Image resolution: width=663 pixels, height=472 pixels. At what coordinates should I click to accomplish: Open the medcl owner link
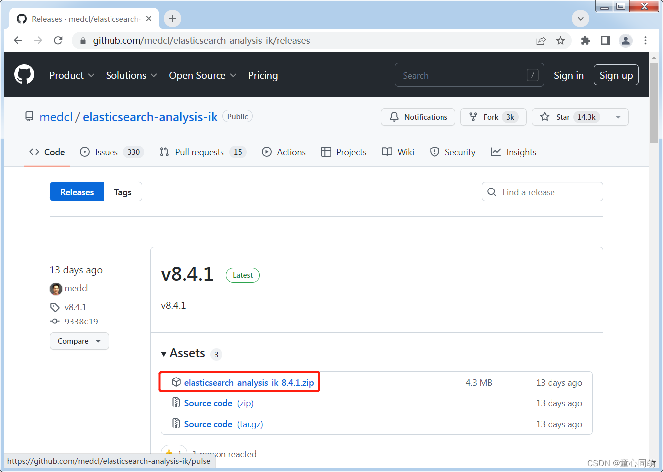56,117
